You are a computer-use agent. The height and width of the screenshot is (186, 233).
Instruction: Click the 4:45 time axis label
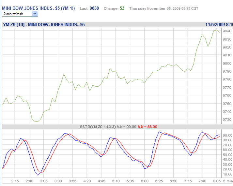101,181
